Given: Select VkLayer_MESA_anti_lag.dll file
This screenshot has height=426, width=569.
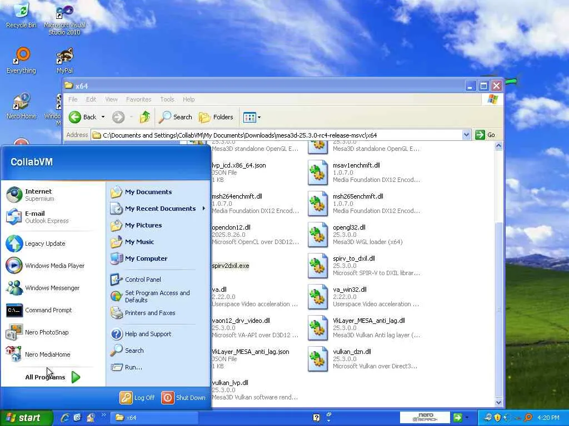Looking at the screenshot, I should [x=363, y=328].
